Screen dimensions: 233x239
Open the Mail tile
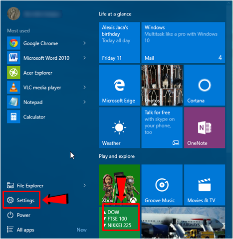183,43
